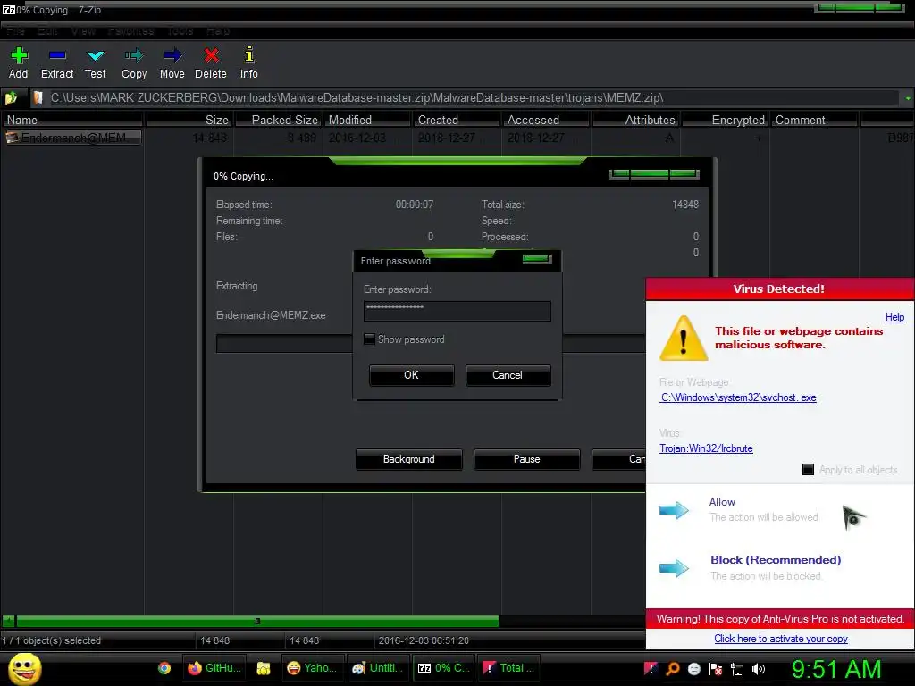Switch to the 7-Zip 0% Copying taskbar button
Screen dimensions: 915x686
pos(443,668)
